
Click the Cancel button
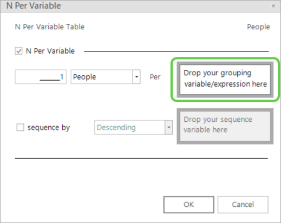[x=243, y=205]
